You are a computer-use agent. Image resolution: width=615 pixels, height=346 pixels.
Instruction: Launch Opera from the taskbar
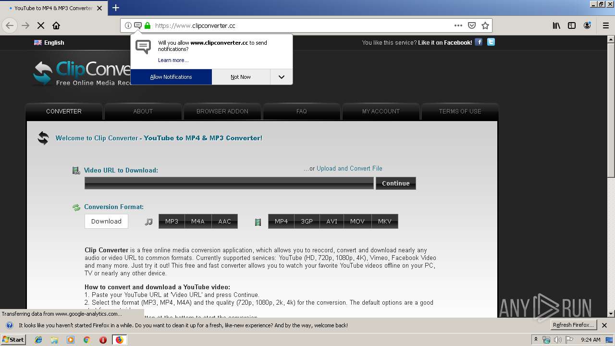coord(103,340)
